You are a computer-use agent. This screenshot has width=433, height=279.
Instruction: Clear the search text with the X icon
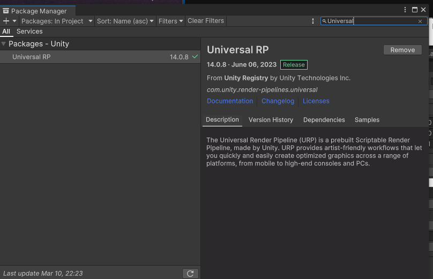coord(420,21)
